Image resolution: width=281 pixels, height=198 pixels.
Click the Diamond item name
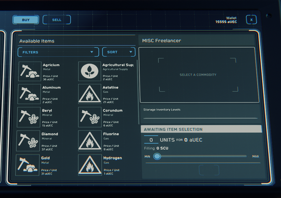[x=50, y=134]
